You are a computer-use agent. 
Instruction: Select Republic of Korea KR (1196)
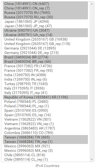(46, 97)
